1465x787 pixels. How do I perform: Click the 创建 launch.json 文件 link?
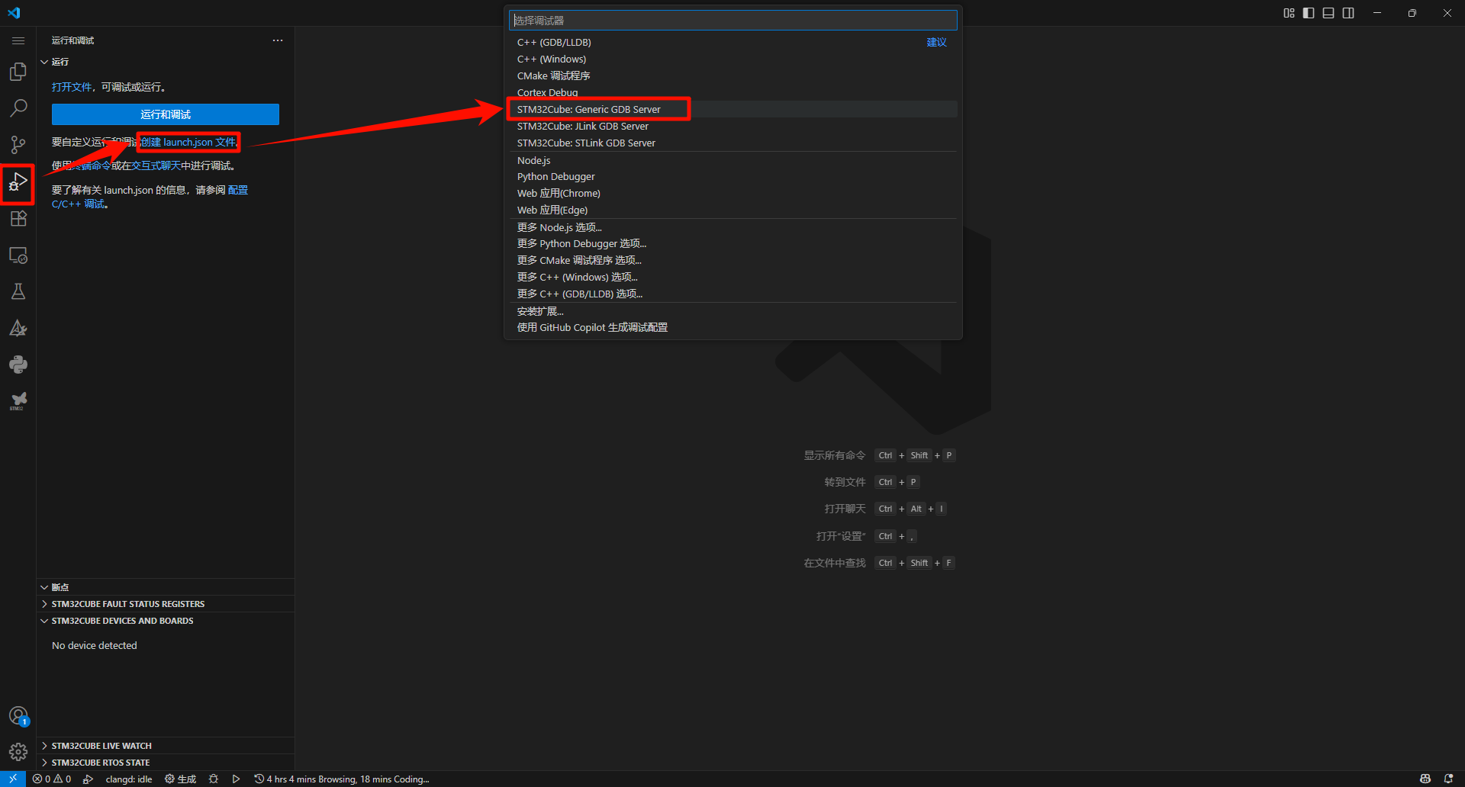coord(188,143)
